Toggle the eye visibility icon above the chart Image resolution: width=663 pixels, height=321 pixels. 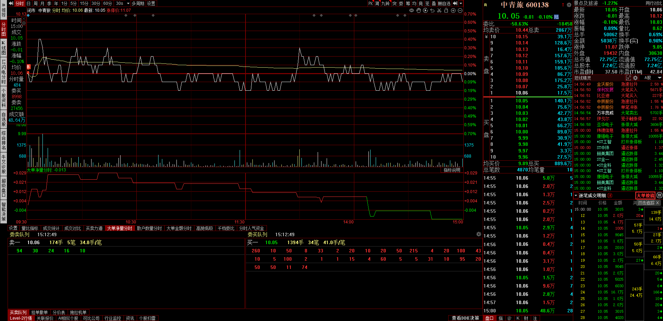(x=412, y=10)
